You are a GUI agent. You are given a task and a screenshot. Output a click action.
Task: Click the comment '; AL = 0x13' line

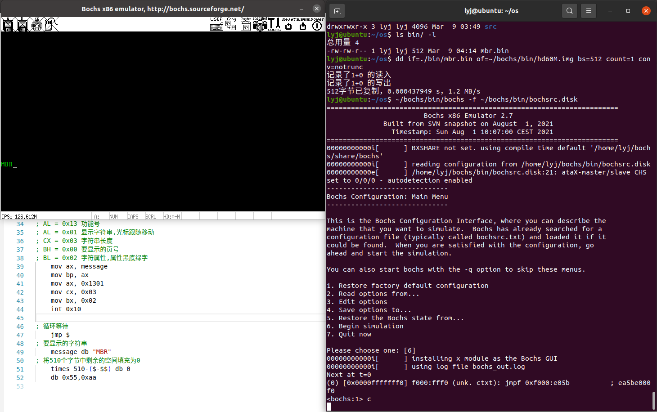[68, 224]
